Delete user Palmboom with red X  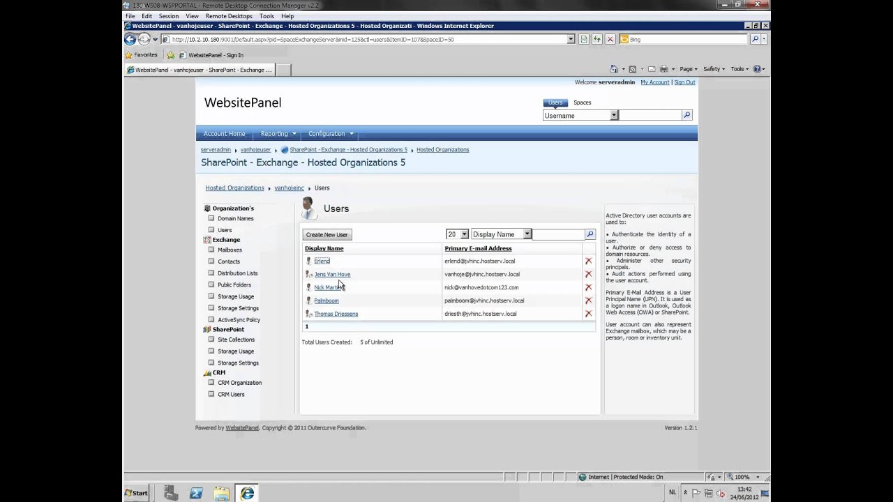[588, 301]
